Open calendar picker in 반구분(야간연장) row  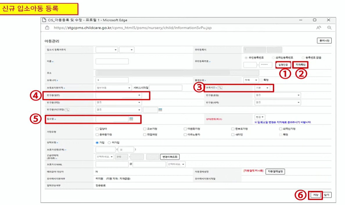coord(160,110)
